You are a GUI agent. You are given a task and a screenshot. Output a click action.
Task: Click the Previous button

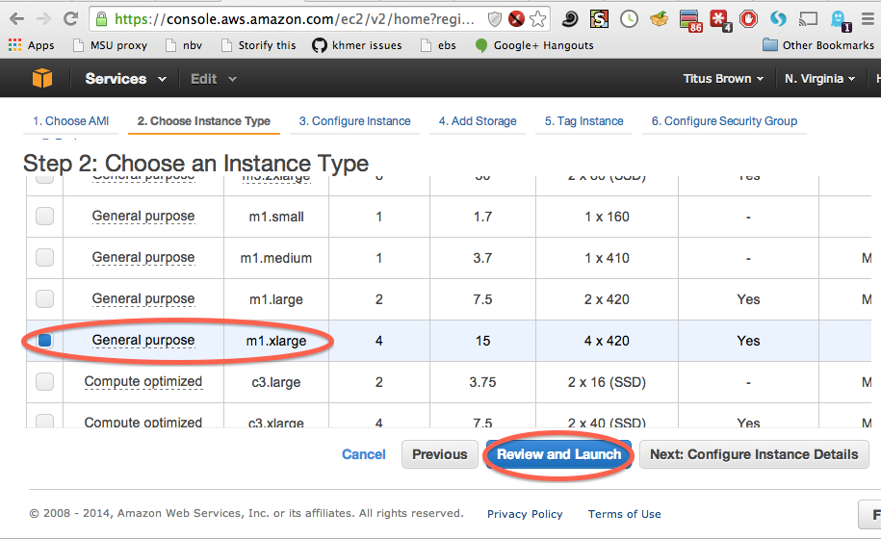[439, 454]
